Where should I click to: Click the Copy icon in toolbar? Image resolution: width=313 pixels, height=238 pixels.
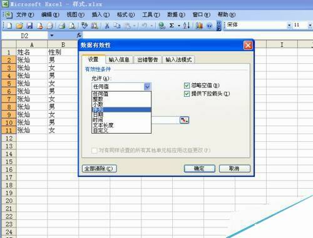pyautogui.click(x=117, y=26)
